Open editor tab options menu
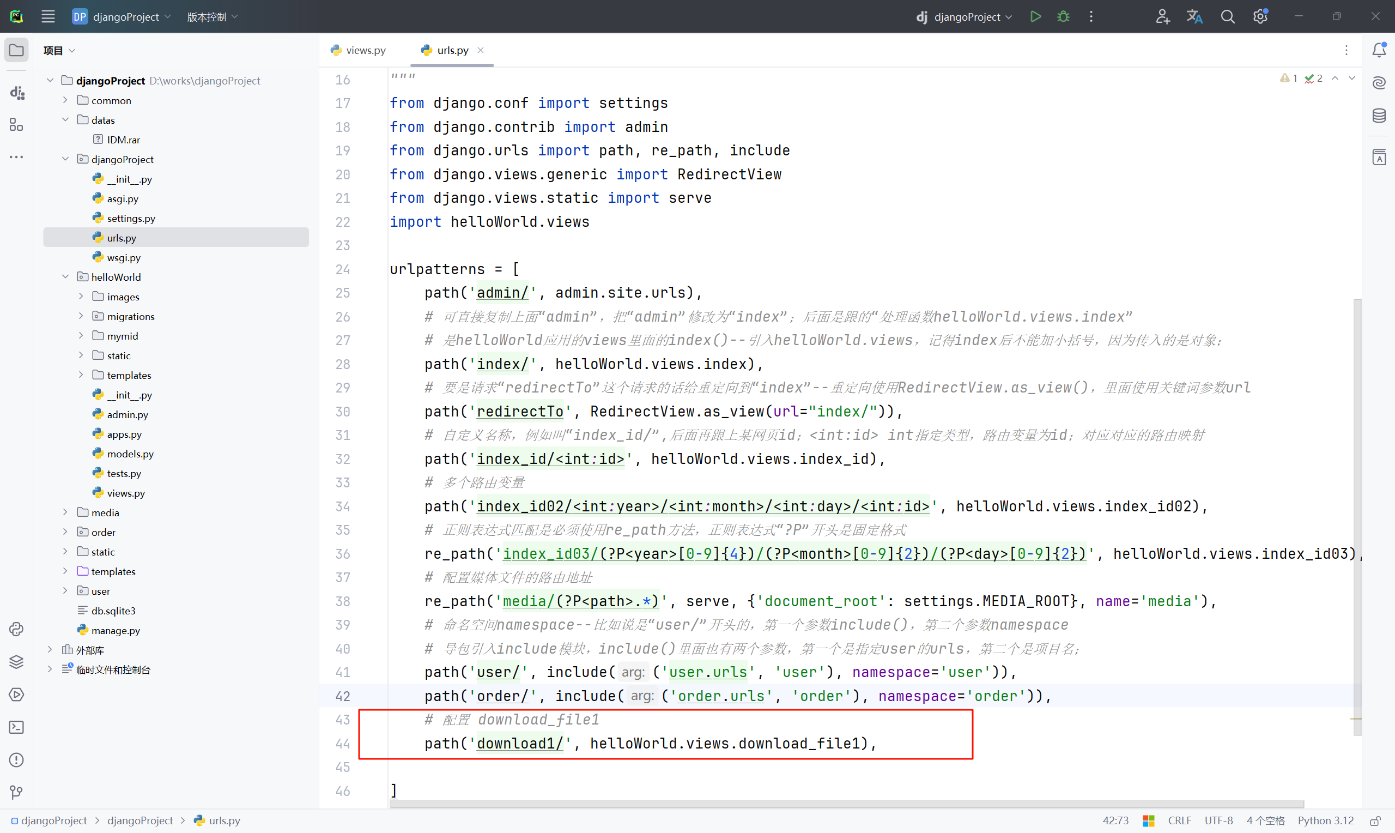The width and height of the screenshot is (1395, 833). click(1346, 50)
